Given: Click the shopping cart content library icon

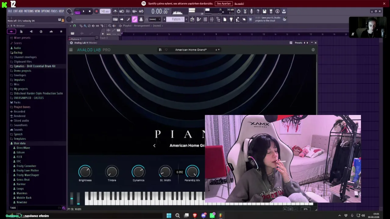Looking at the screenshot, I should 250,19.
